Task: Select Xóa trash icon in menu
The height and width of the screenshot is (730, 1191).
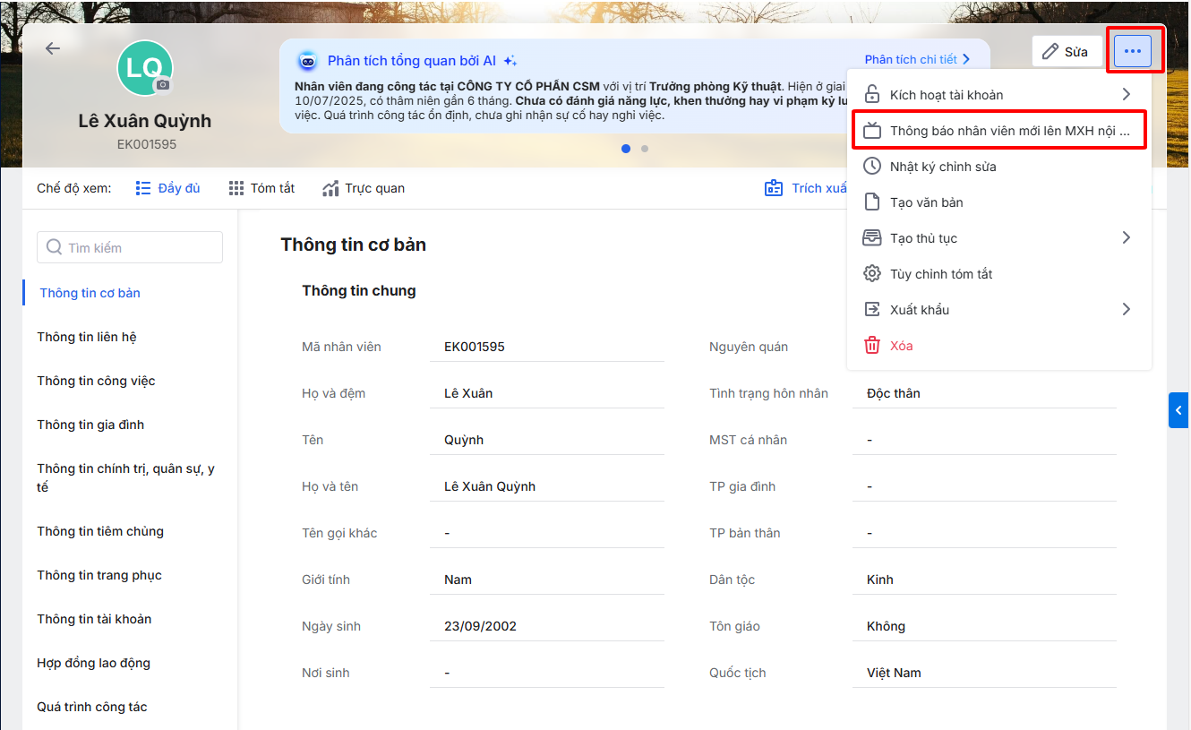Action: (871, 346)
